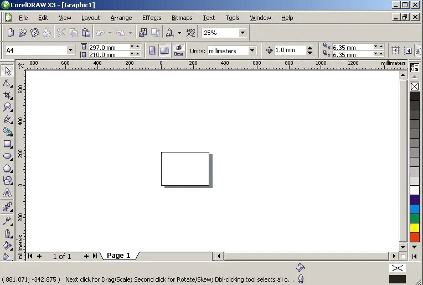Image resolution: width=423 pixels, height=285 pixels.
Task: Open the File menu
Action: click(23, 18)
